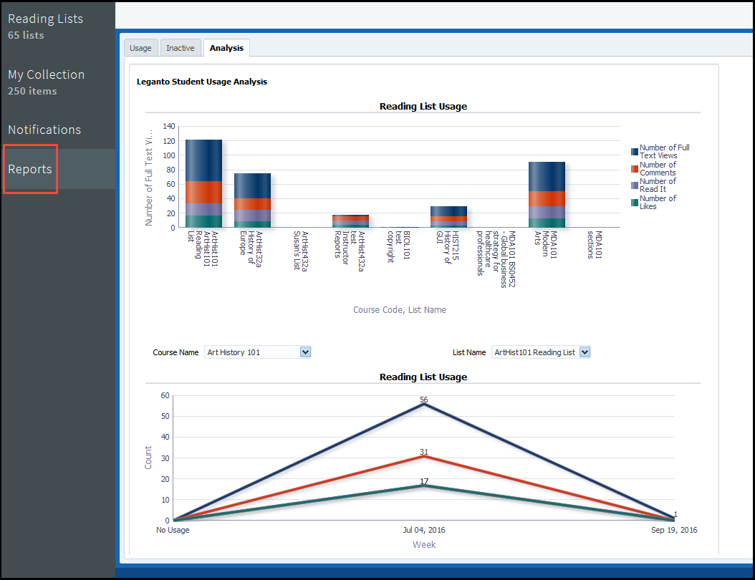
Task: Click the MDA101 Modern Arts bar
Action: tap(547, 194)
